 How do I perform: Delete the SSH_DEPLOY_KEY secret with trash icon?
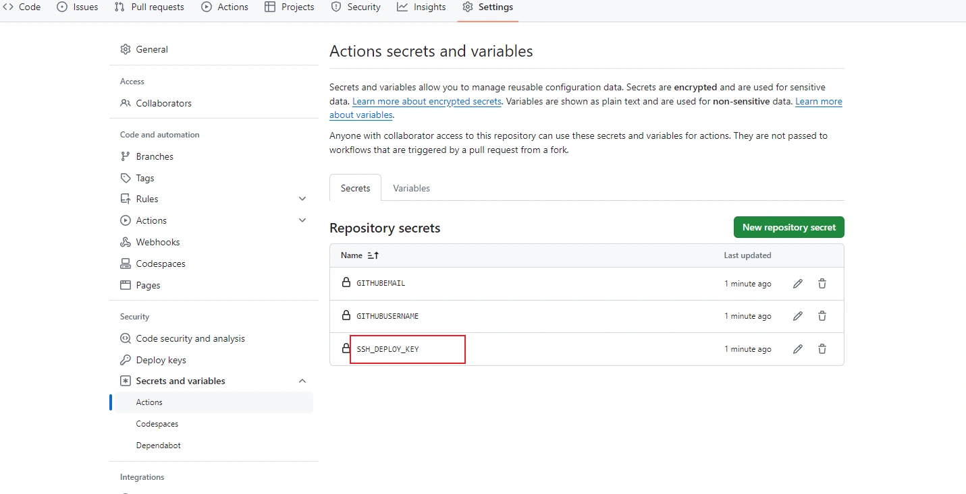point(822,349)
